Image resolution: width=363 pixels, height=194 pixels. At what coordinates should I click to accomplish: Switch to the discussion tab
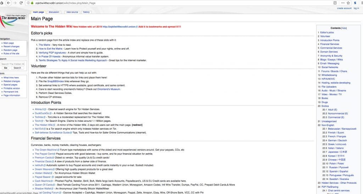54,12
